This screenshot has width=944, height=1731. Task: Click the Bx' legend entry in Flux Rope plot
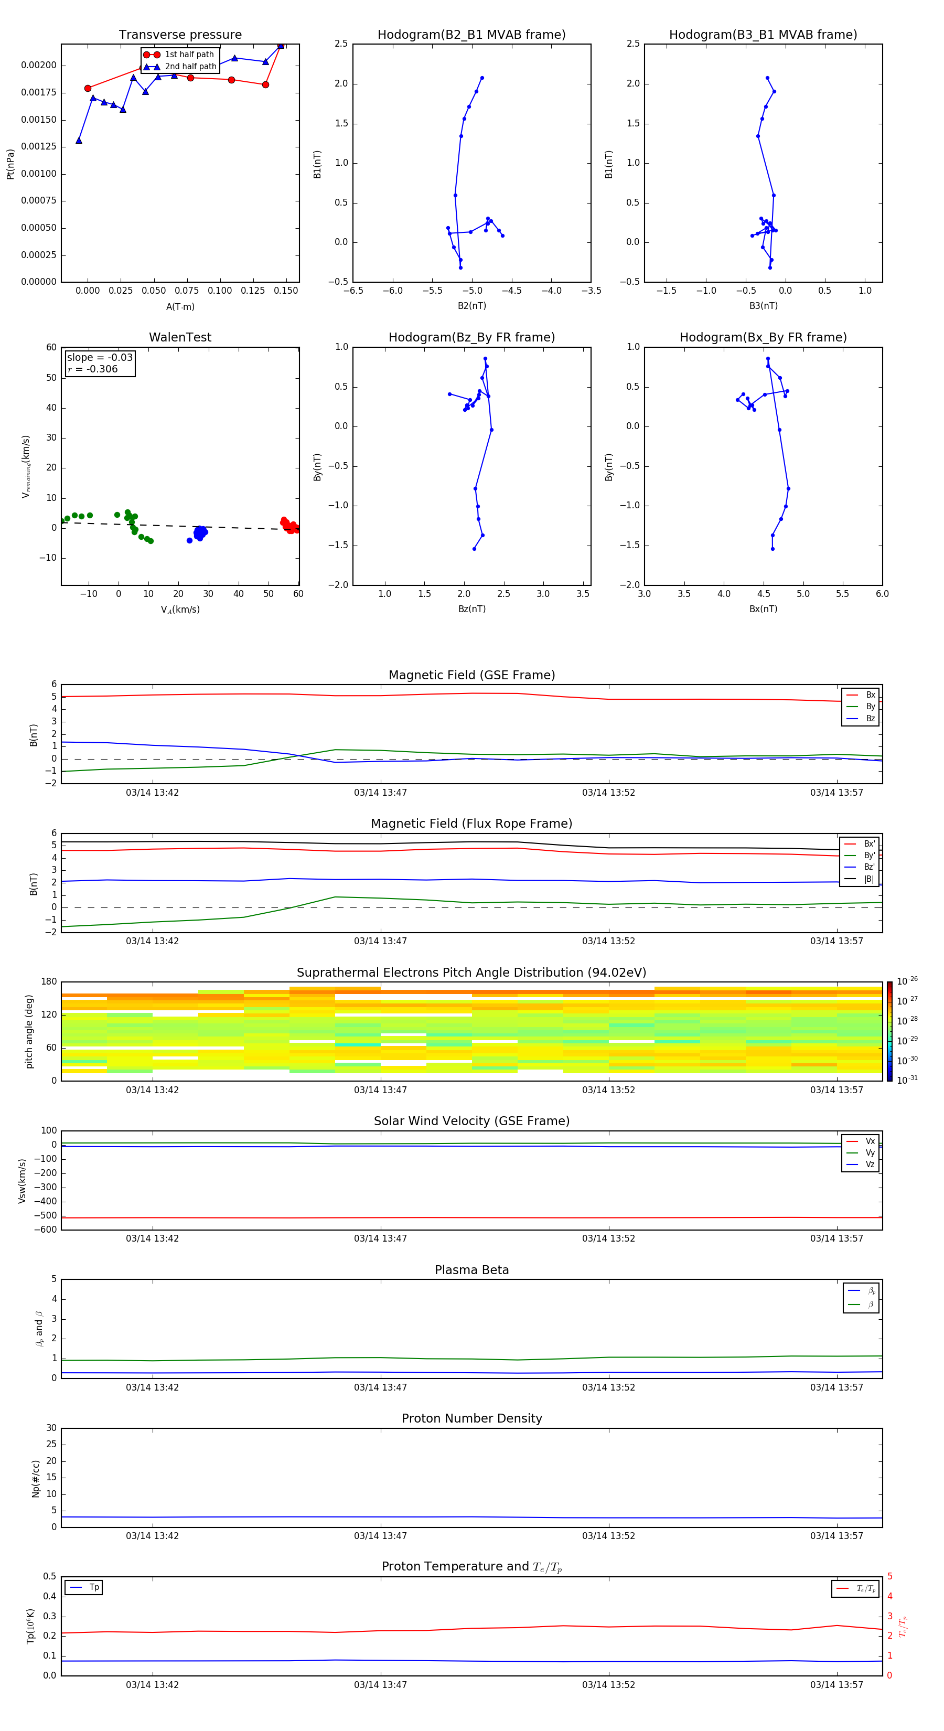click(x=860, y=844)
